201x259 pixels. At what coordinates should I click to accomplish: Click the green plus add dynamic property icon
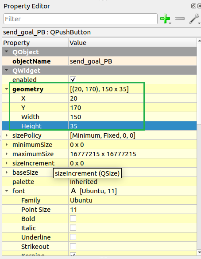(165, 19)
